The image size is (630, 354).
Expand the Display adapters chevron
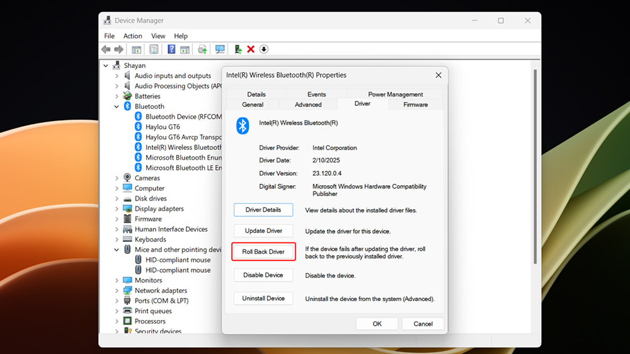tap(117, 208)
